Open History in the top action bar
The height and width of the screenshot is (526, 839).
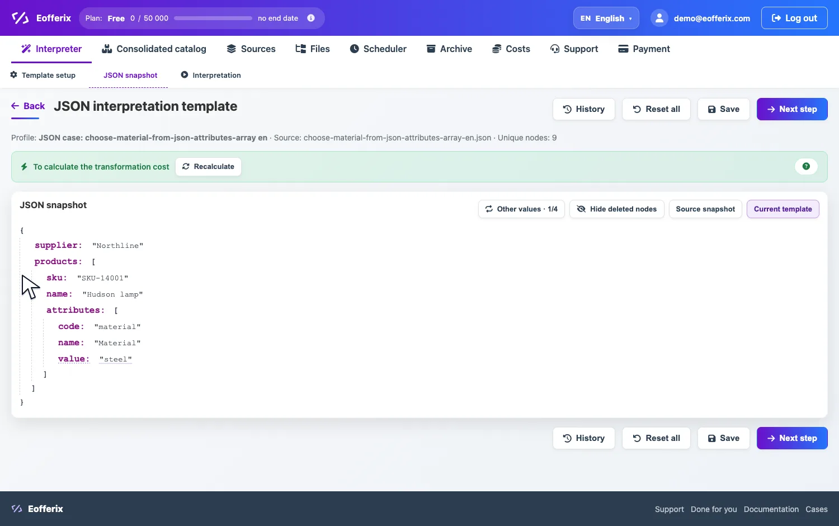(x=584, y=109)
